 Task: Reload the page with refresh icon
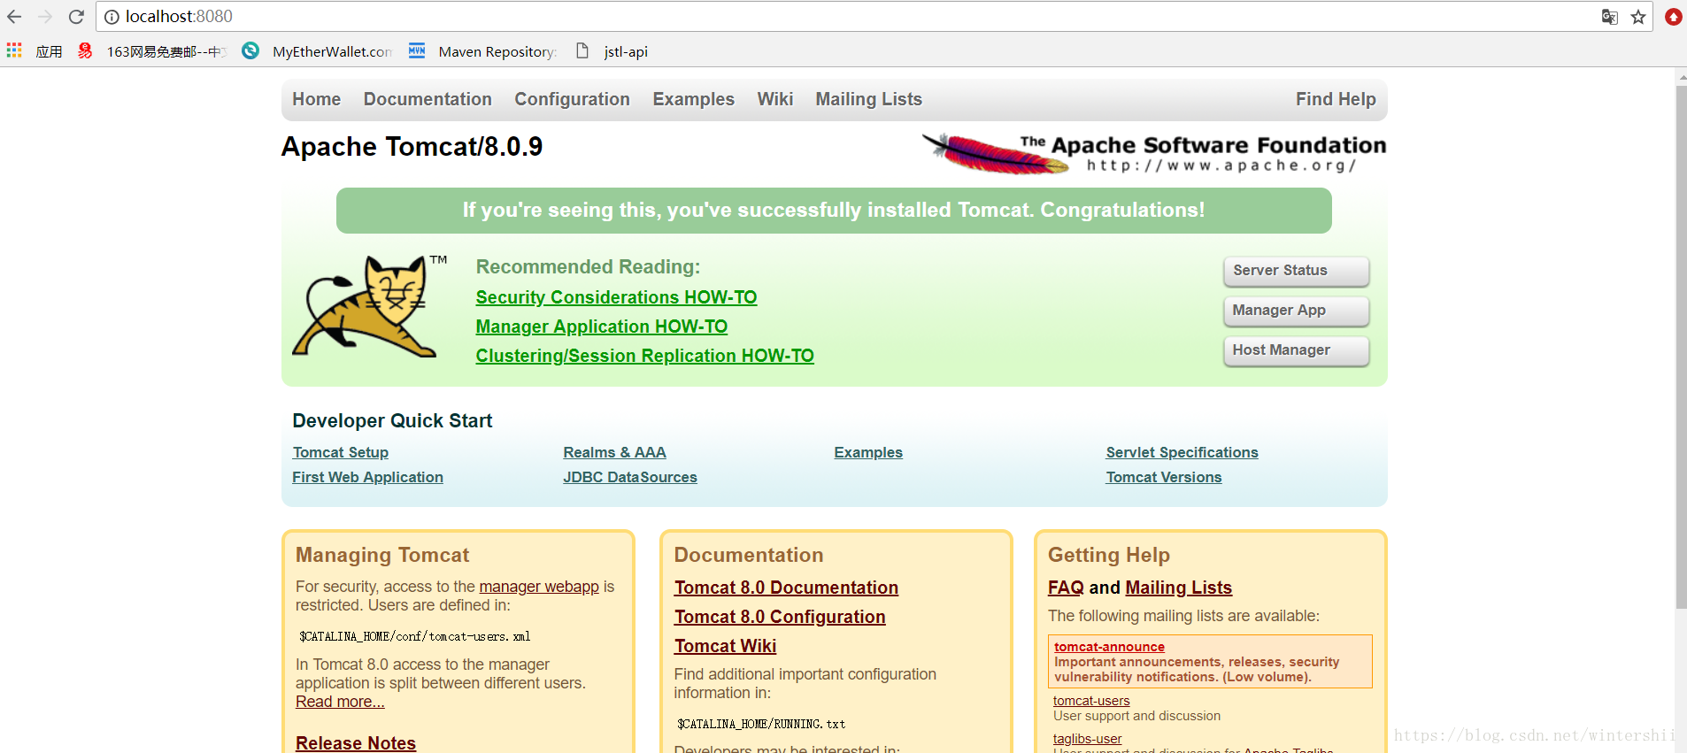pos(76,17)
